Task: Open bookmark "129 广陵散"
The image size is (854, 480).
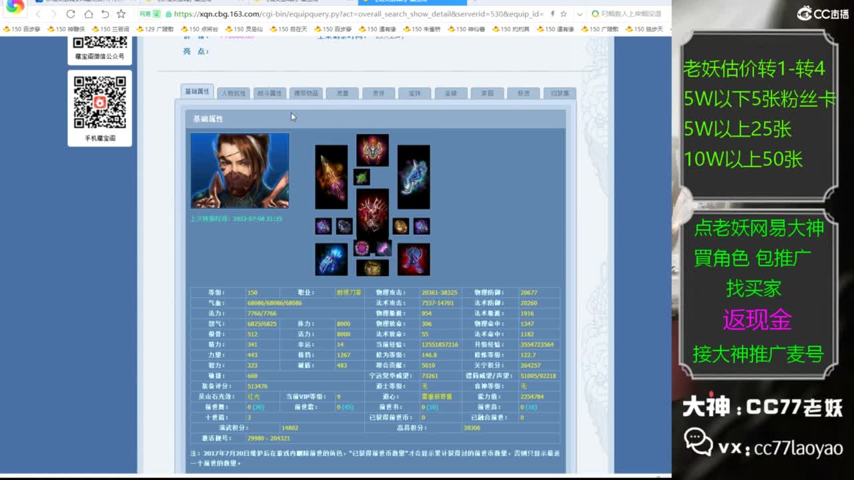Action: point(155,29)
